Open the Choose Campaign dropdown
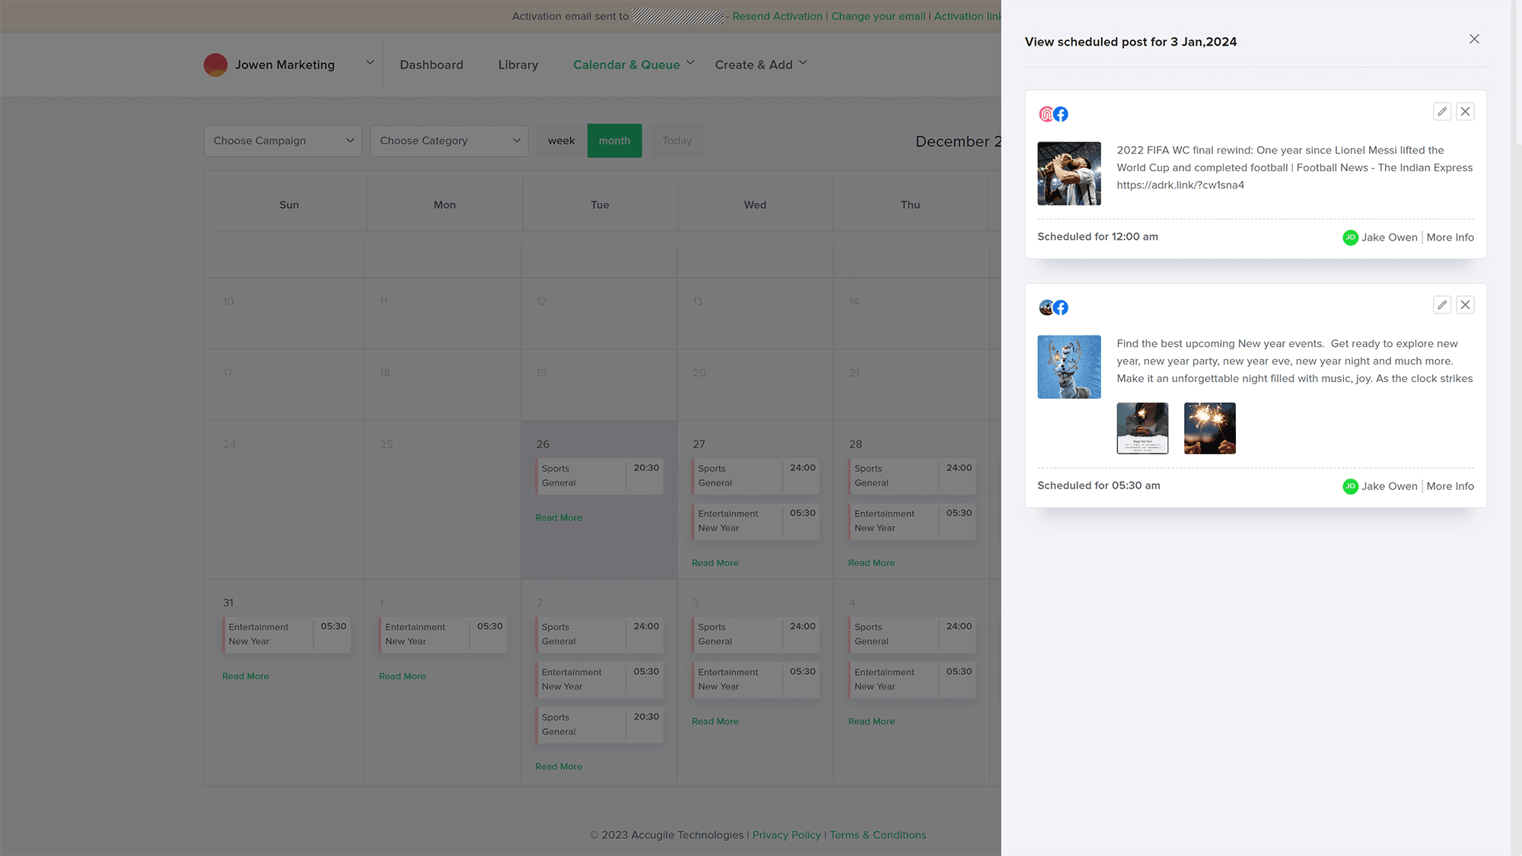The width and height of the screenshot is (1522, 856). pyautogui.click(x=283, y=141)
